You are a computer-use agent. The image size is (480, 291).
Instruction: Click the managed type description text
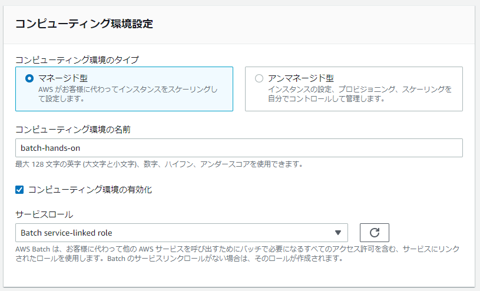[x=128, y=94]
